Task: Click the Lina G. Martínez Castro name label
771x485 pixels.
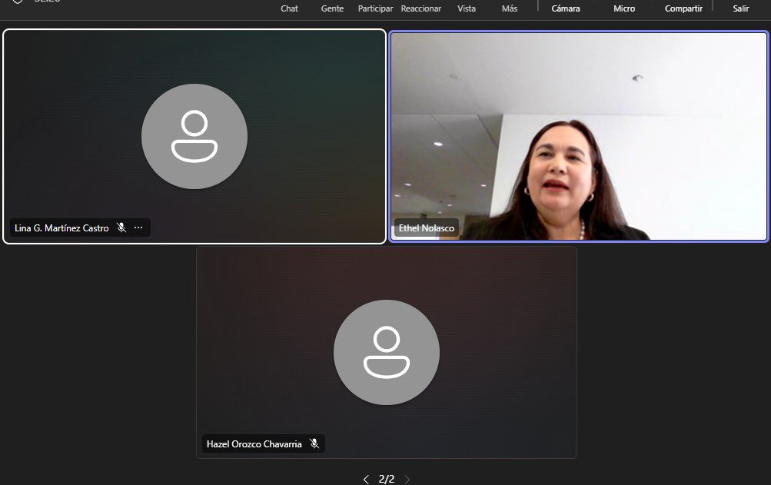Action: [61, 228]
